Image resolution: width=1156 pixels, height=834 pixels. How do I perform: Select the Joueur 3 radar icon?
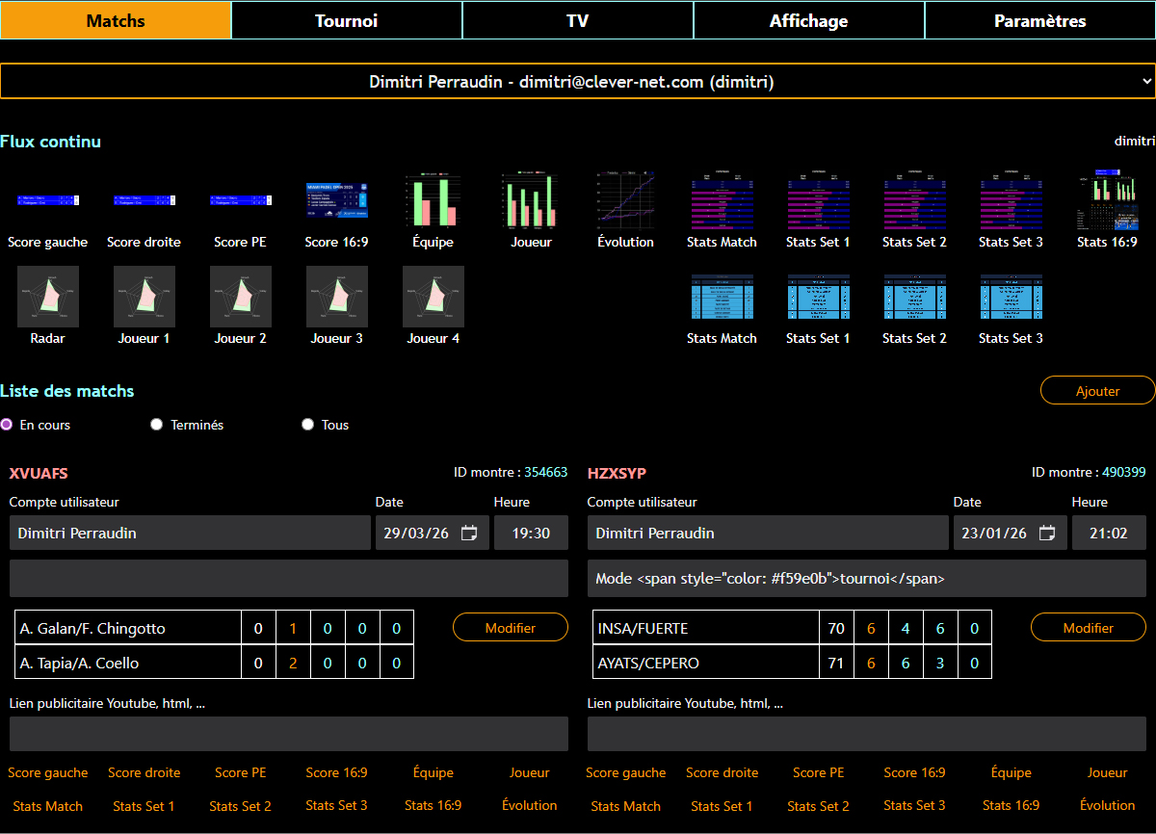click(x=336, y=297)
